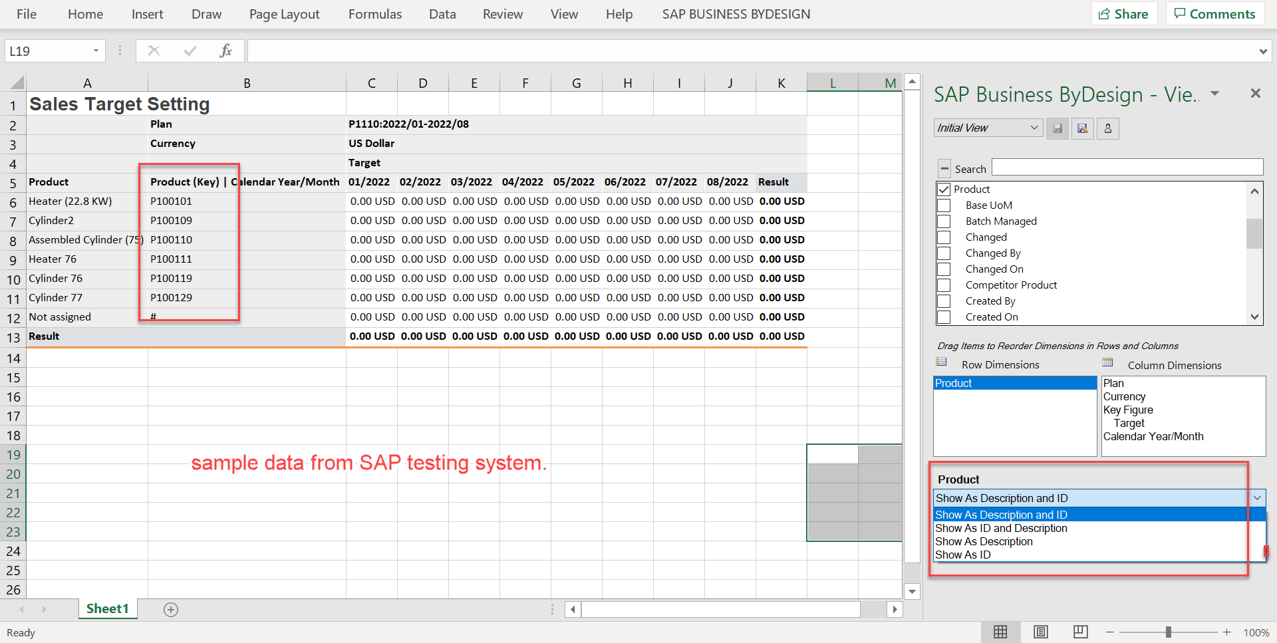Click the horizontal scroll right arrow

point(895,609)
